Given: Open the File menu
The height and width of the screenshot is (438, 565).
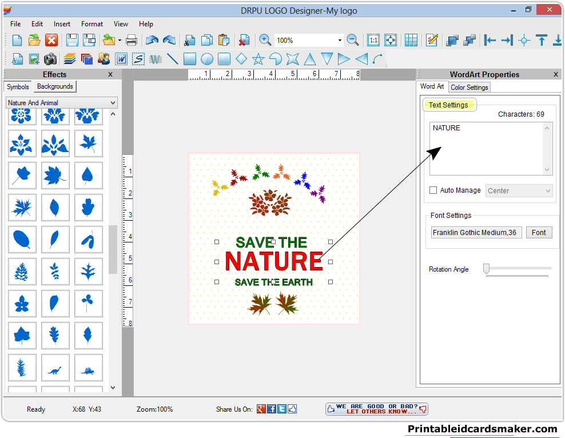Looking at the screenshot, I should (15, 24).
